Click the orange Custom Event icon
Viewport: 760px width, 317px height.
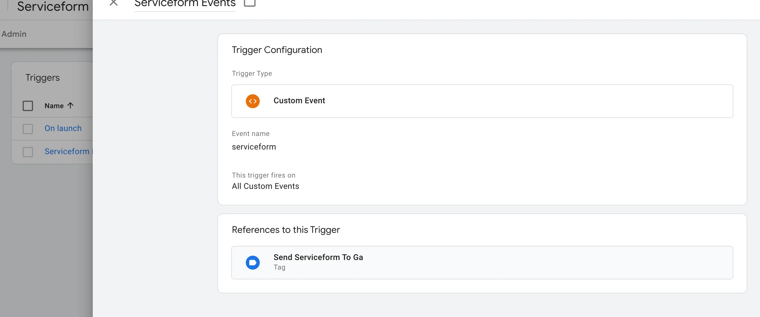click(252, 101)
